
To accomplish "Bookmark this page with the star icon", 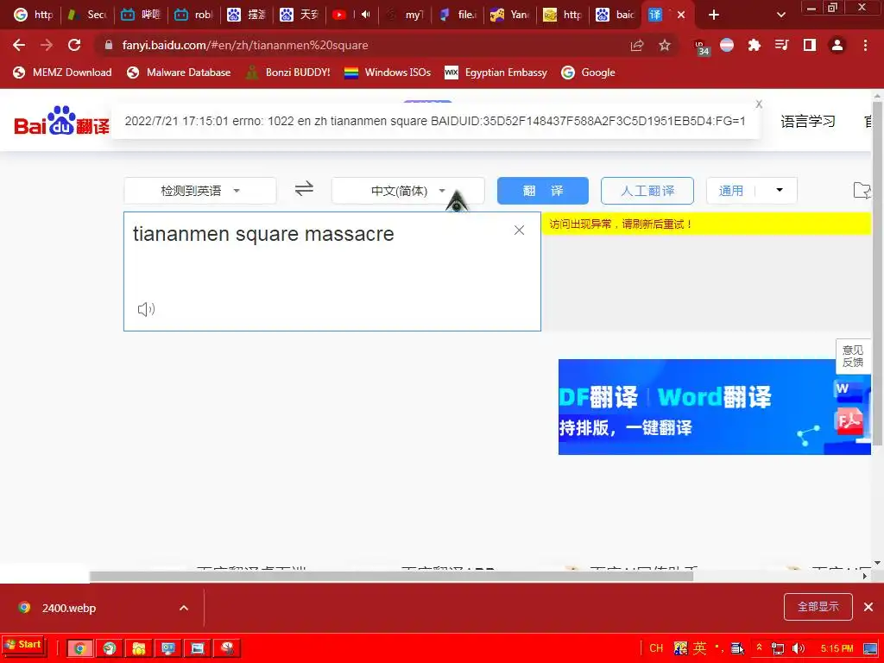I will [665, 45].
